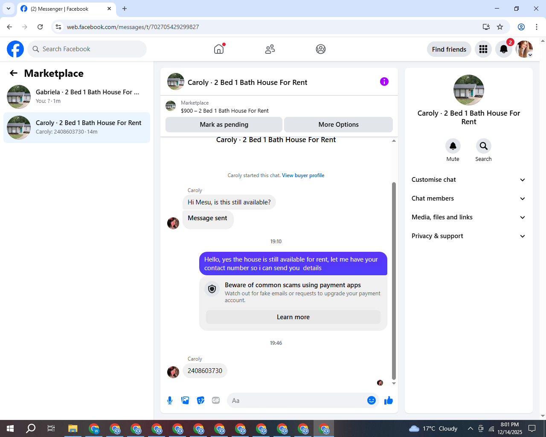Image resolution: width=546 pixels, height=437 pixels.
Task: Open Task View on taskbar
Action: click(51, 428)
